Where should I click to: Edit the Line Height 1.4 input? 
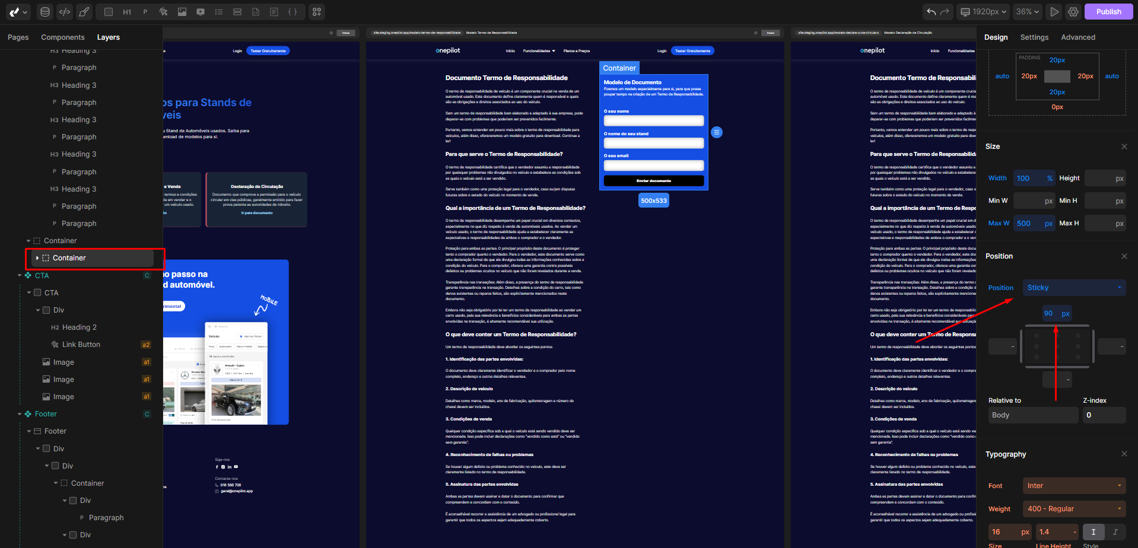pos(1057,532)
